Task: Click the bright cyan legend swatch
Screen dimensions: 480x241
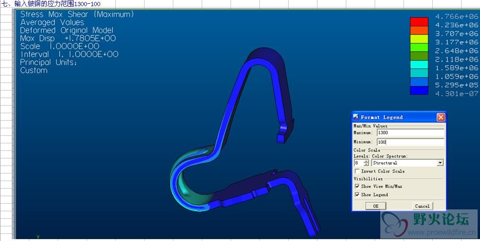Action: (x=419, y=65)
